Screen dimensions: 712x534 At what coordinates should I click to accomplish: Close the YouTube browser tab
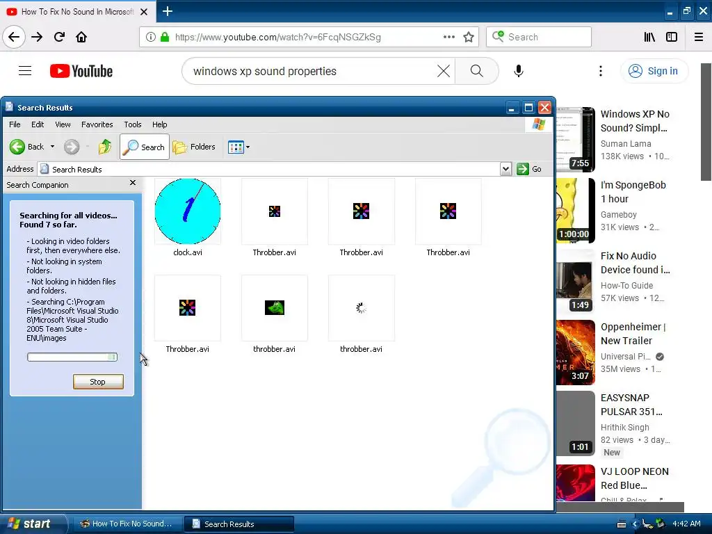pos(144,12)
